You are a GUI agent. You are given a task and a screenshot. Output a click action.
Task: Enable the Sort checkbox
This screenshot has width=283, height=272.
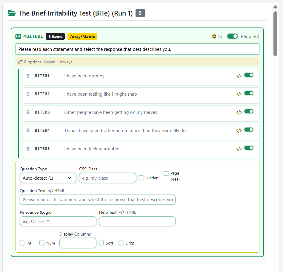point(101,243)
